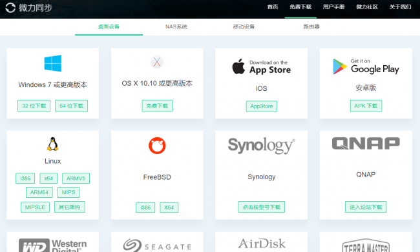Download Linux ARM64 build
Screen dimensions: 420x252
click(x=39, y=192)
